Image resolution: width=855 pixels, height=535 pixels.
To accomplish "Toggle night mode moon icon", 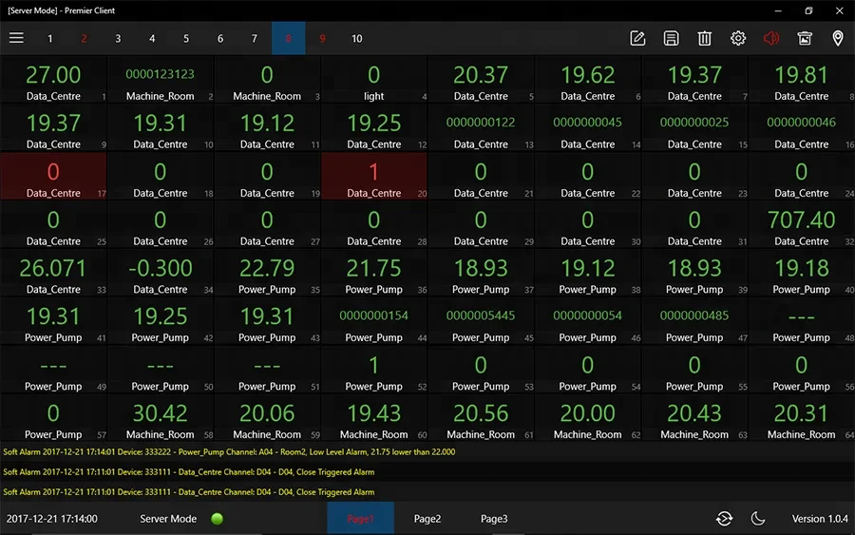I will pos(758,518).
